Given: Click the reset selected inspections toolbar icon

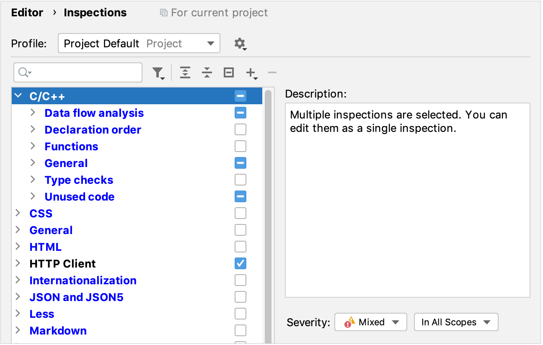Looking at the screenshot, I should 228,72.
